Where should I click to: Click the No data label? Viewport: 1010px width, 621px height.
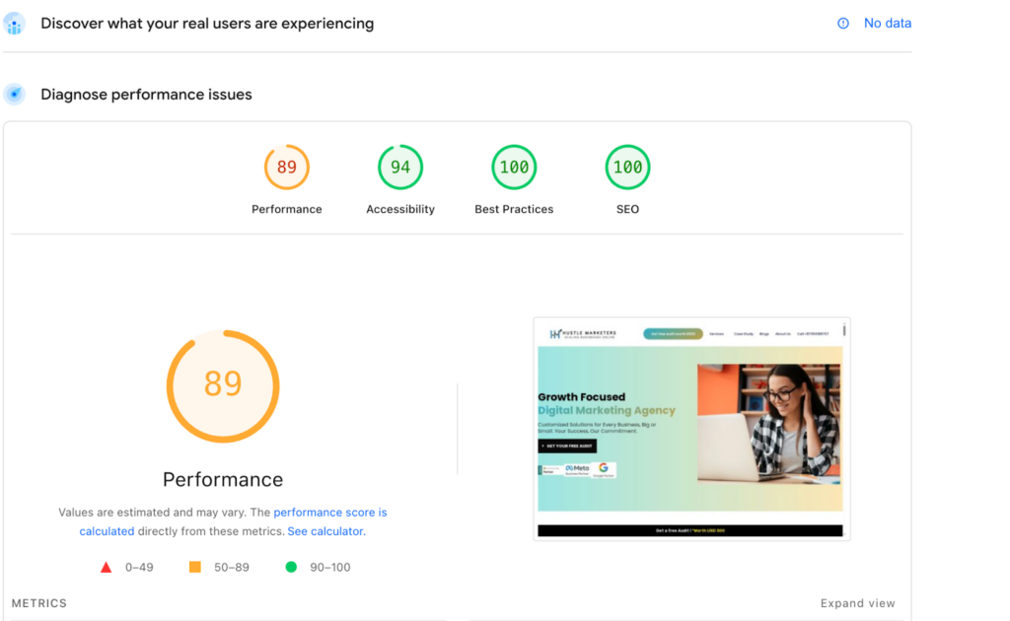[x=887, y=24]
